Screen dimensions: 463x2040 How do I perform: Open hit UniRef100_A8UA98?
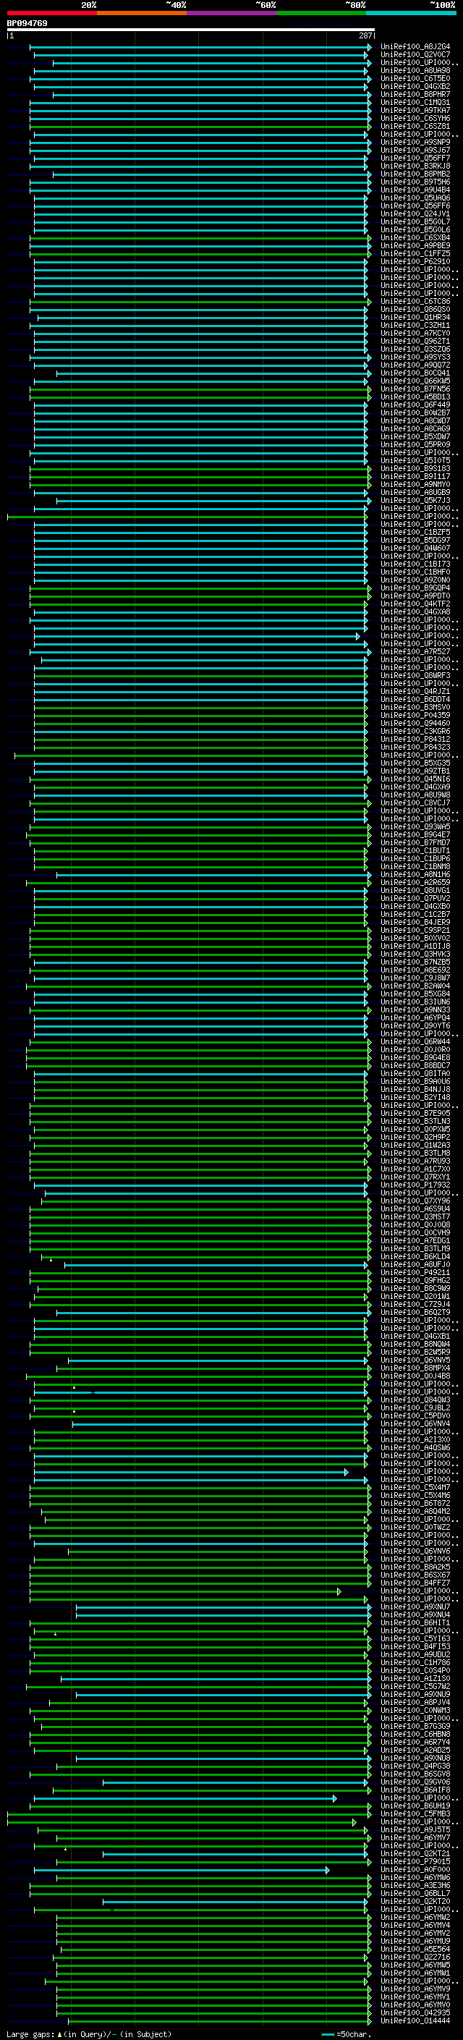point(415,70)
